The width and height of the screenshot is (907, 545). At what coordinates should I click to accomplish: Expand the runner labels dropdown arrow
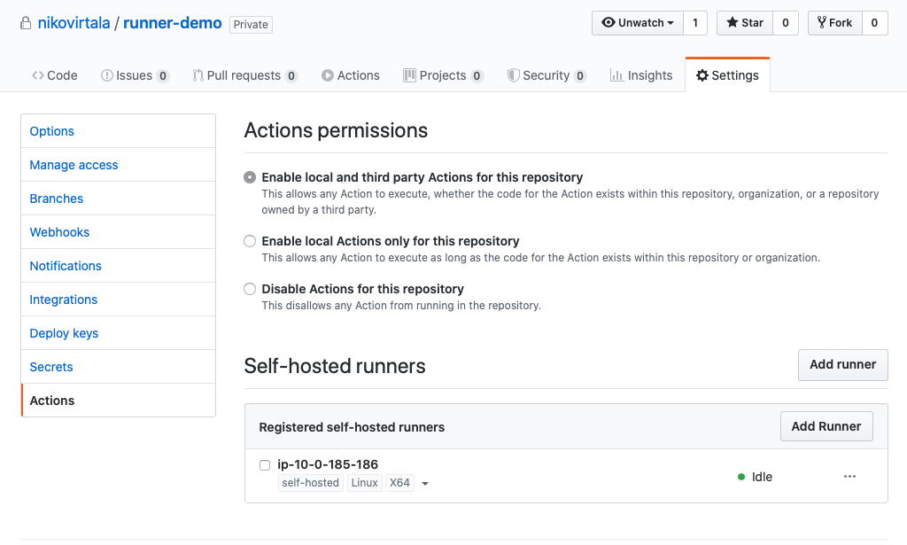(425, 484)
